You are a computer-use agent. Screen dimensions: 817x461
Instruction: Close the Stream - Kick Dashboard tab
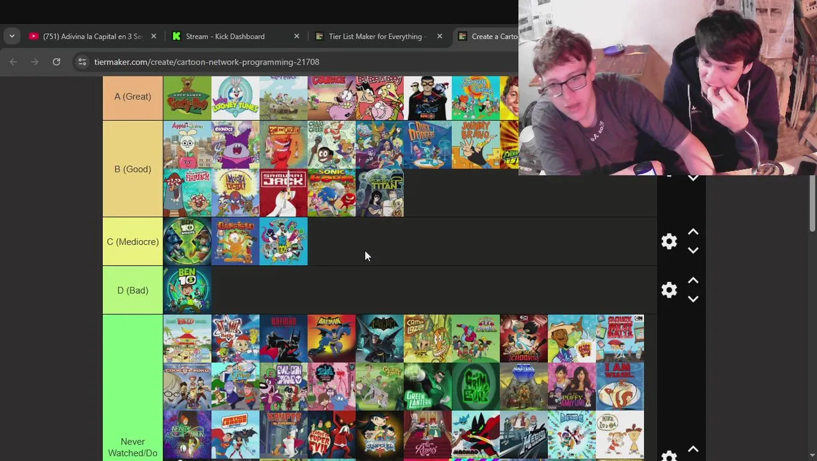point(296,36)
